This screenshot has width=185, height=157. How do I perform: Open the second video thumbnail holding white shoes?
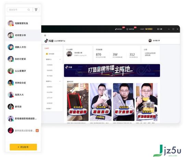coord(101,102)
